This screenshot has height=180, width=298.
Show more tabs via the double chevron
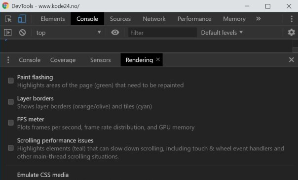tap(258, 19)
